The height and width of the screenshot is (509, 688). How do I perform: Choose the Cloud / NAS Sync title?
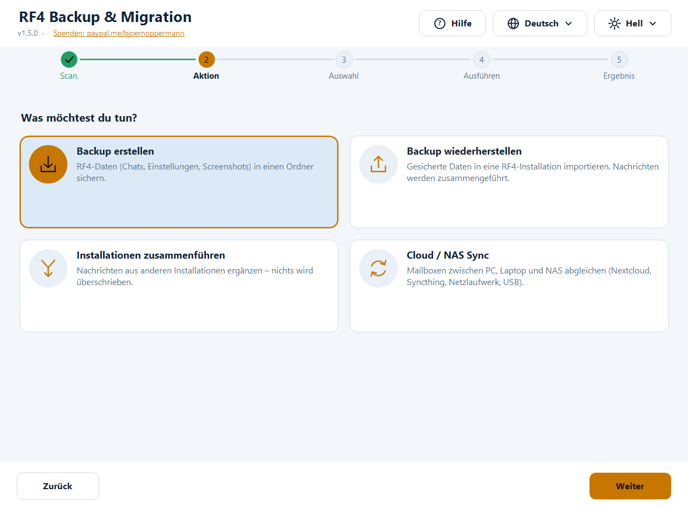448,255
